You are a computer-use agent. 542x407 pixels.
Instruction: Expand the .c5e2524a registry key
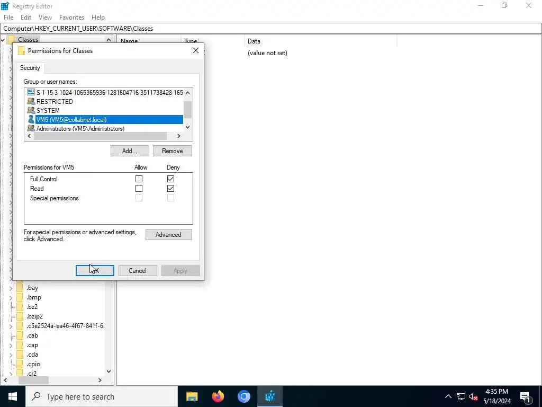coord(11,326)
